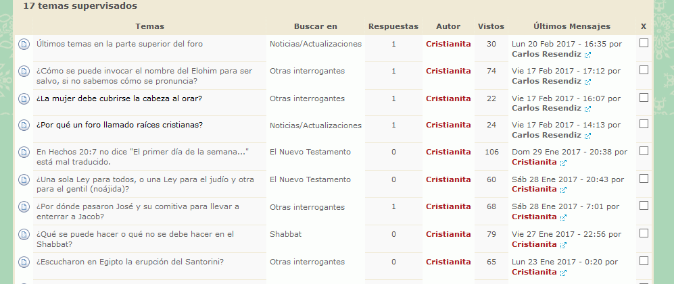The height and width of the screenshot is (284, 674).
Task: Mark checkbox for '¿Escucharon en Egipto' topic
Action: 644,260
